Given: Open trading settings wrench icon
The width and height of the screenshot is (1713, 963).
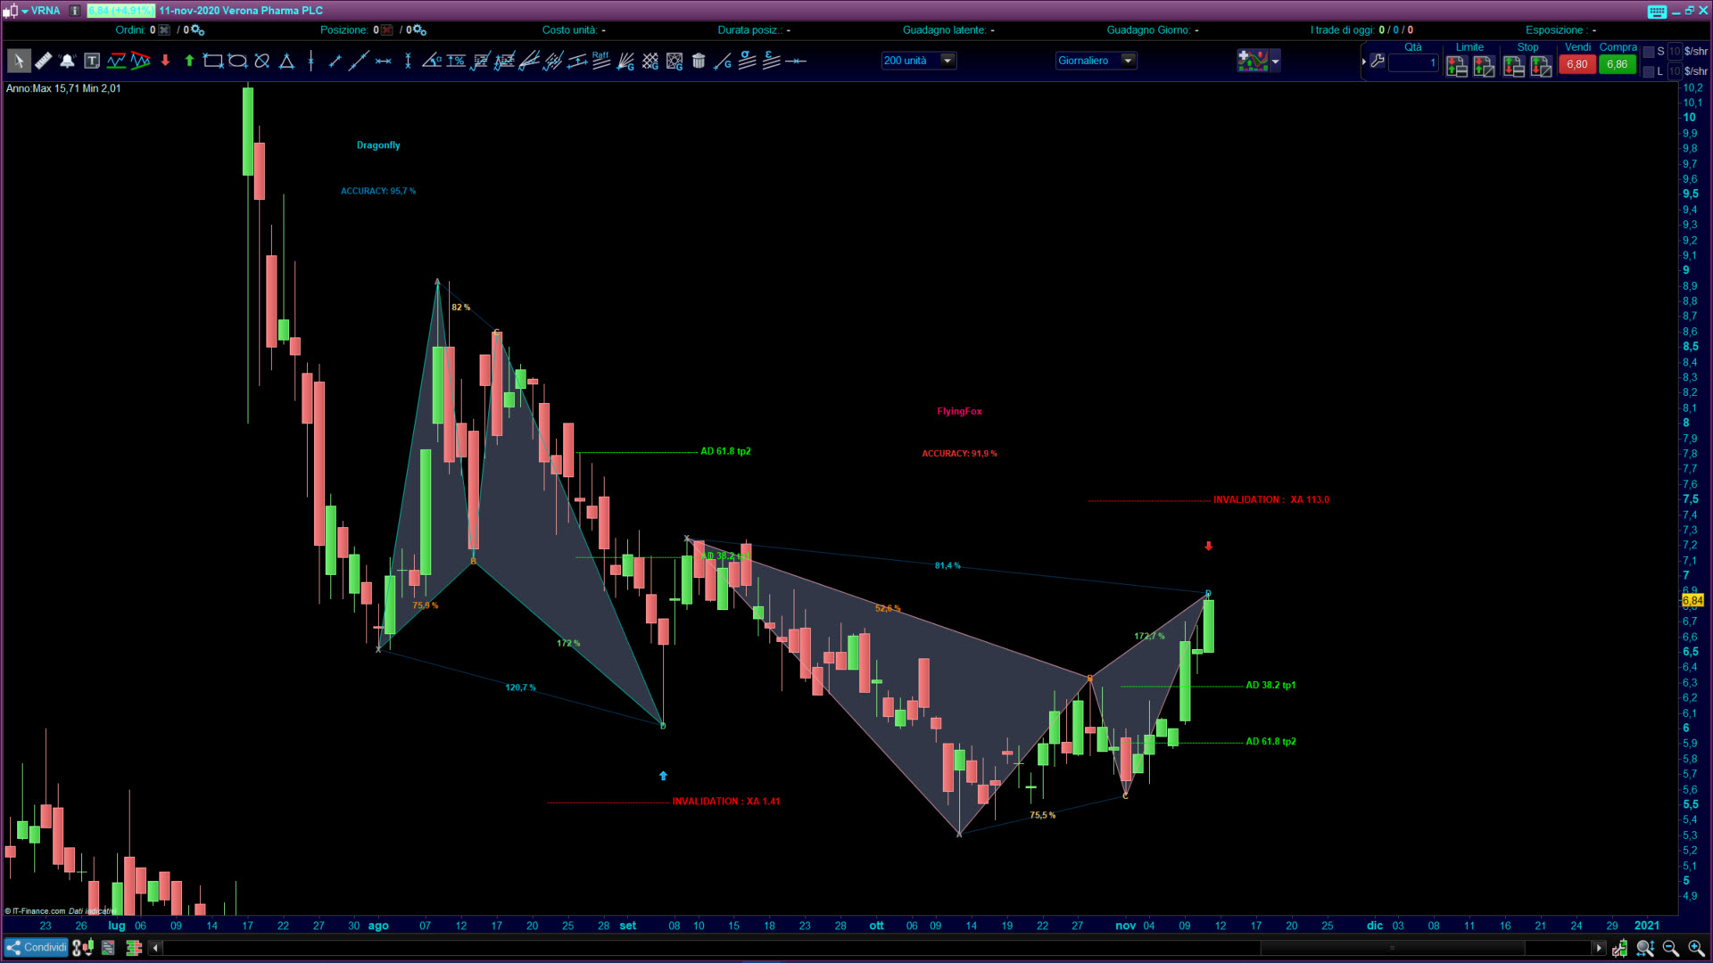Looking at the screenshot, I should [x=1378, y=62].
